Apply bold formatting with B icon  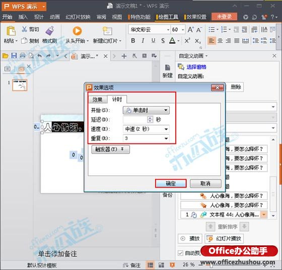[x=133, y=41]
